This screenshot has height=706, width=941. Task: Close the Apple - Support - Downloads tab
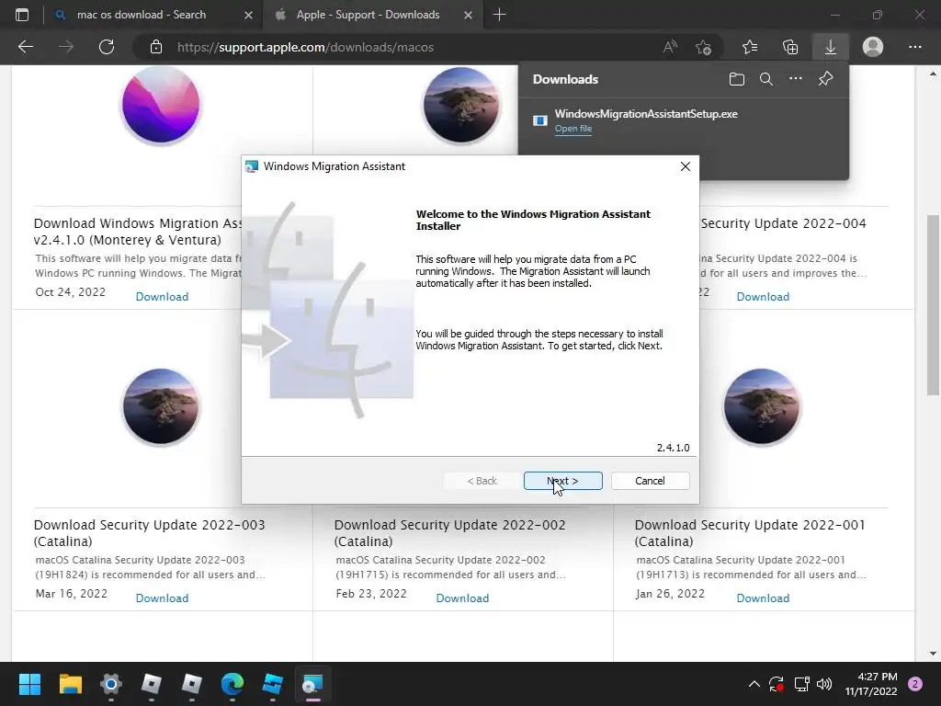(x=468, y=15)
